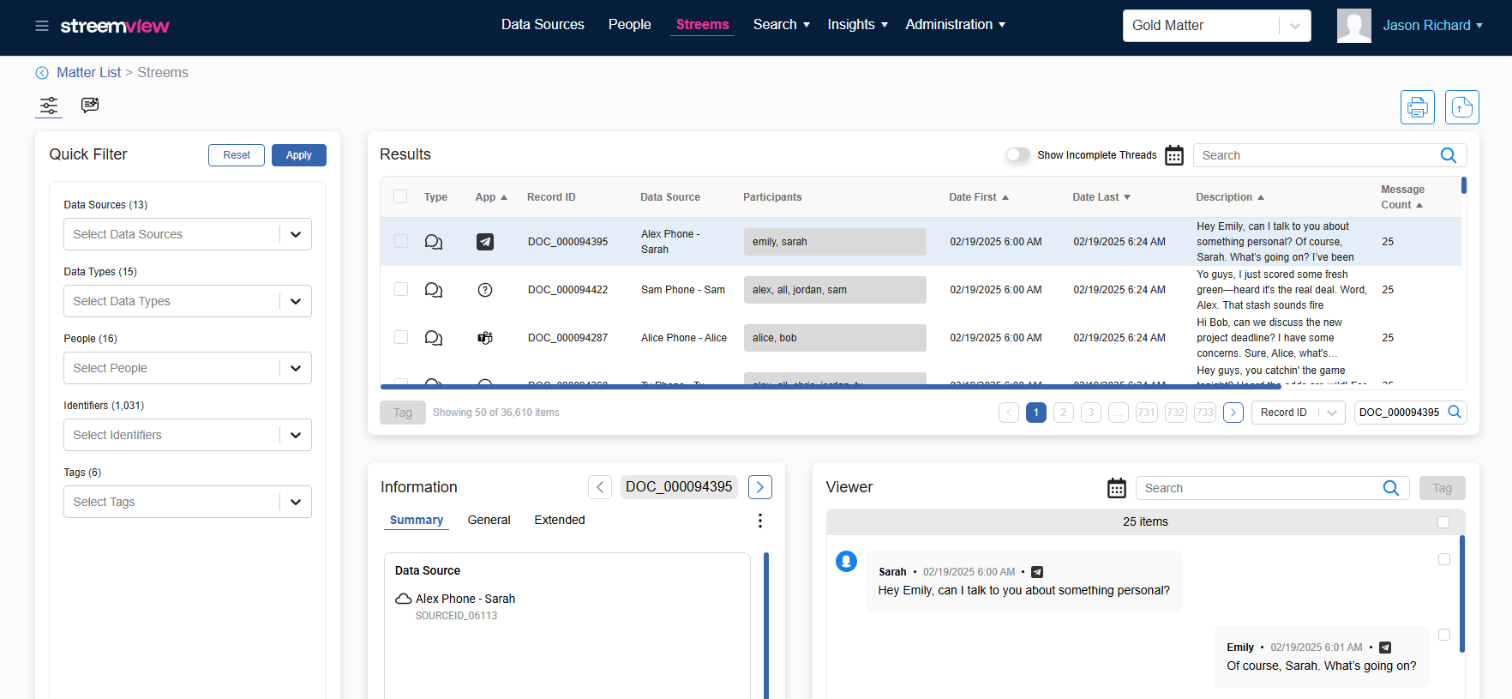The image size is (1512, 699).
Task: Expand the Select People dropdown
Action: [296, 368]
